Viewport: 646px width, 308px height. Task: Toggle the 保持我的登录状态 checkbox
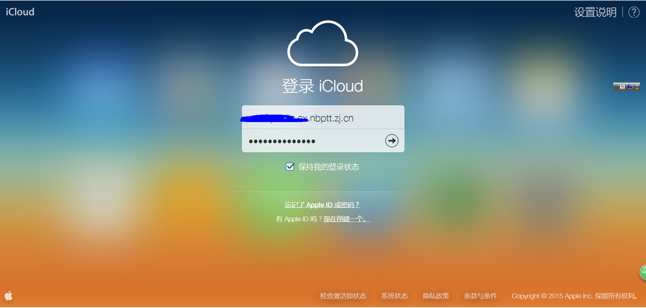(x=290, y=166)
